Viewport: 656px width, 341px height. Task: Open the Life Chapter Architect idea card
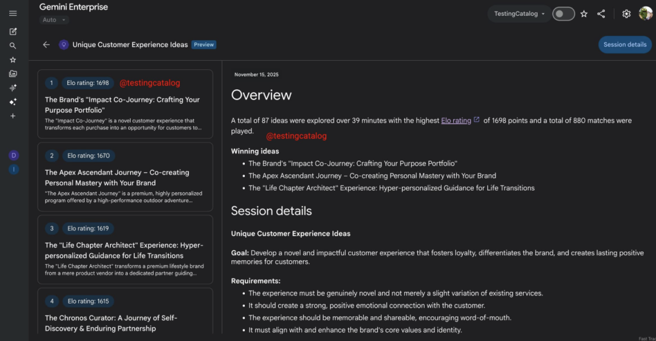[x=125, y=249]
